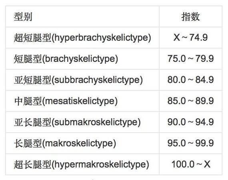Click the 短腿型 brachyskelictype row label
The width and height of the screenshot is (228, 180).
click(66, 59)
